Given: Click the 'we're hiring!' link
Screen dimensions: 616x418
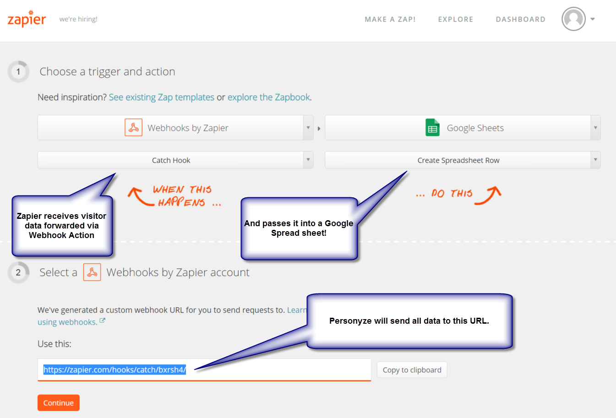Looking at the screenshot, I should tap(78, 19).
